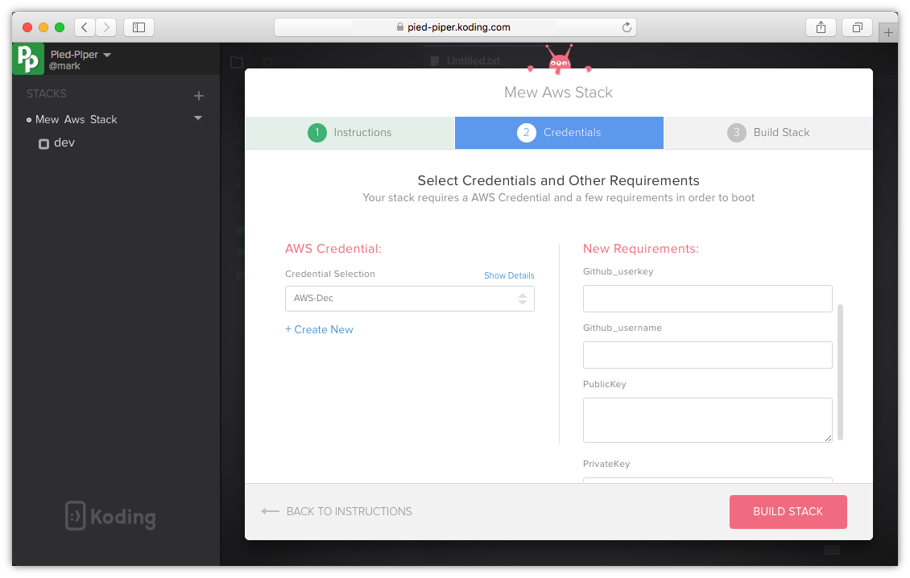910x578 pixels.
Task: Toggle the dev VM status square
Action: [44, 142]
